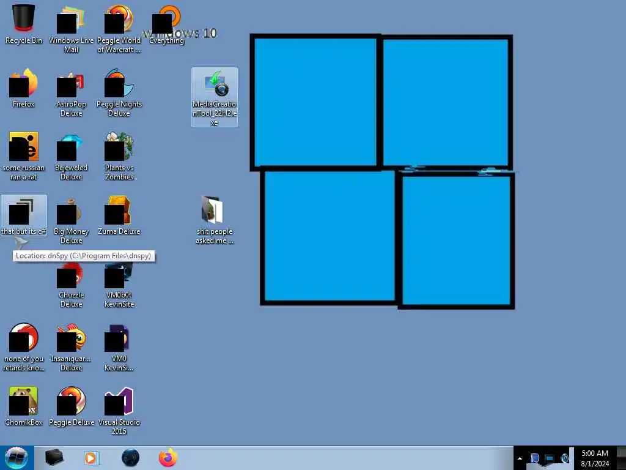The width and height of the screenshot is (626, 470).
Task: Select Peggle World of Warcraft shortcut
Action: point(119,29)
